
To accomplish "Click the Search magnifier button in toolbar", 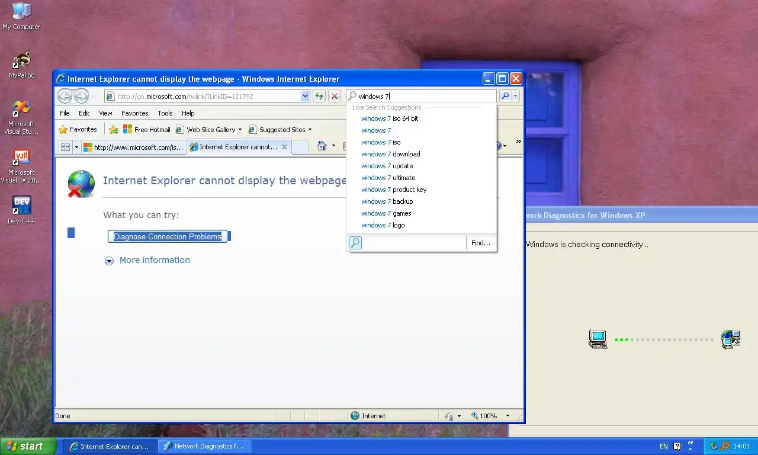I will [505, 96].
